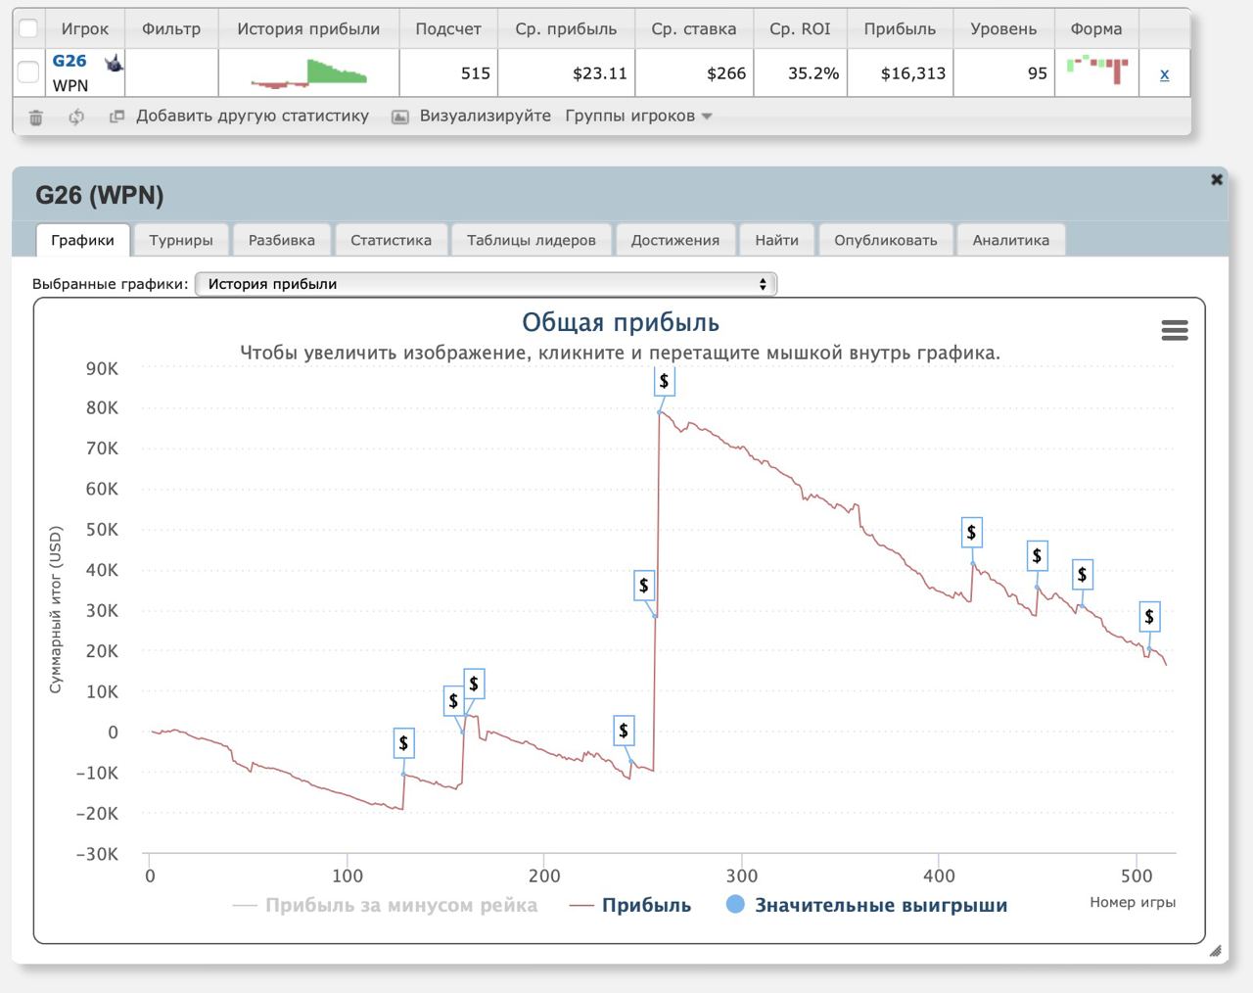Tick the header select-all checkbox
The height and width of the screenshot is (993, 1253).
(28, 28)
